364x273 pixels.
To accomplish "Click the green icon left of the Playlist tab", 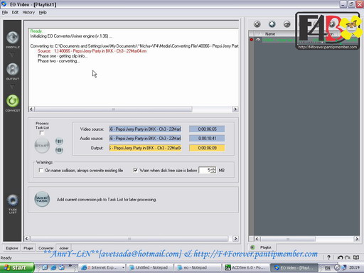I will (x=252, y=247).
